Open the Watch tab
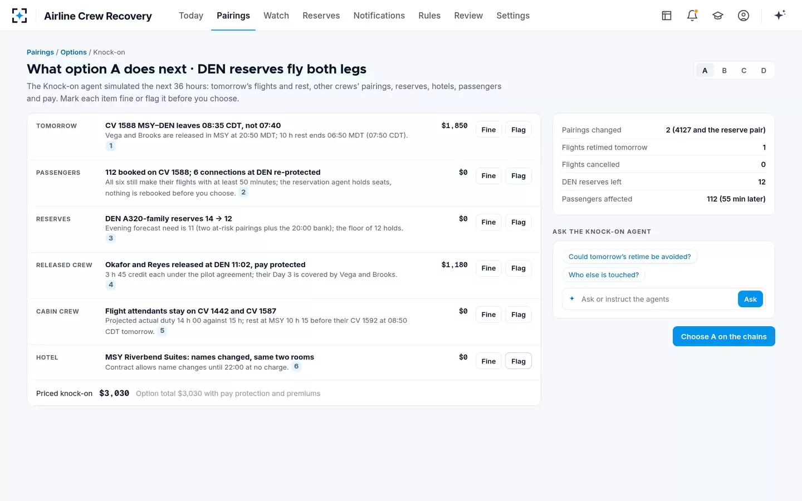The height and width of the screenshot is (501, 802). [x=276, y=16]
